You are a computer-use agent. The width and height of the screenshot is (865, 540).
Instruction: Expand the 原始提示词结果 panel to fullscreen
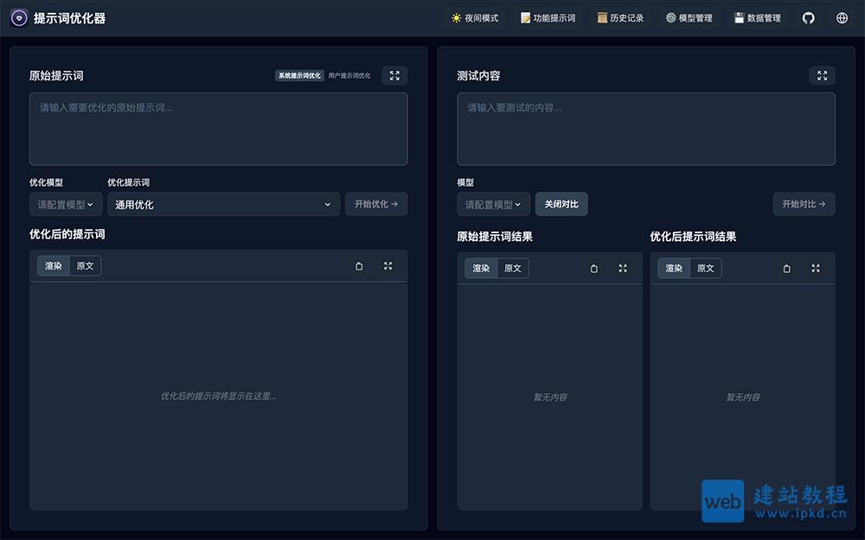click(x=623, y=269)
